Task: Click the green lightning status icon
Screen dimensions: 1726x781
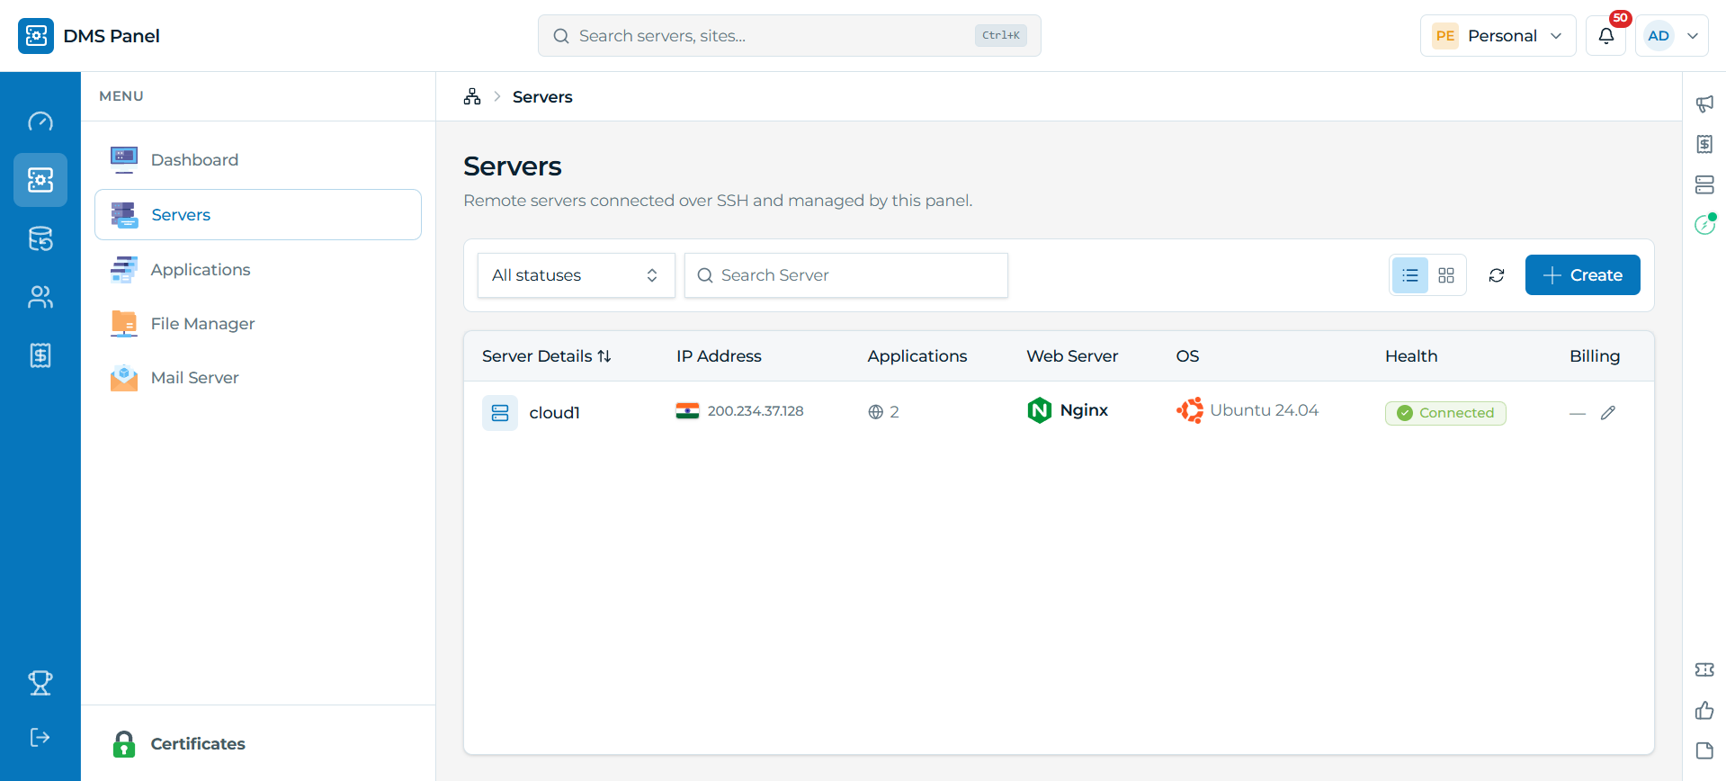Action: (x=1704, y=224)
